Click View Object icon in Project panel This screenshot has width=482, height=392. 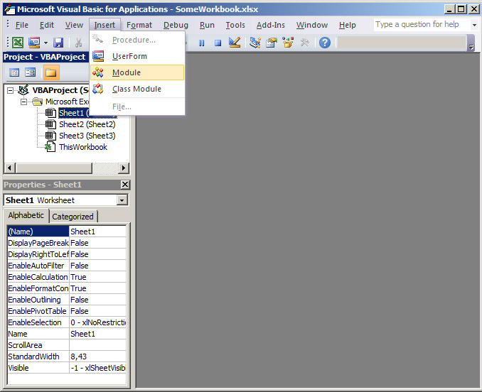click(30, 72)
